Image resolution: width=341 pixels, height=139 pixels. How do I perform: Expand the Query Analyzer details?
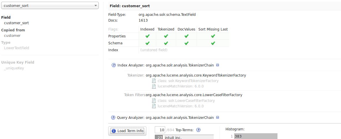tap(218, 117)
